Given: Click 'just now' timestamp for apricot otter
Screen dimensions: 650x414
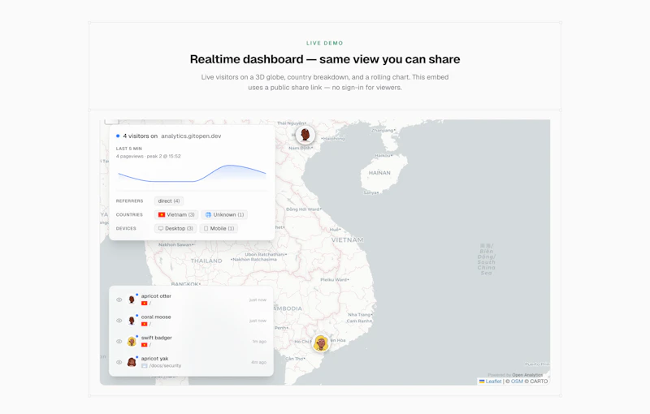Looking at the screenshot, I should pos(258,300).
